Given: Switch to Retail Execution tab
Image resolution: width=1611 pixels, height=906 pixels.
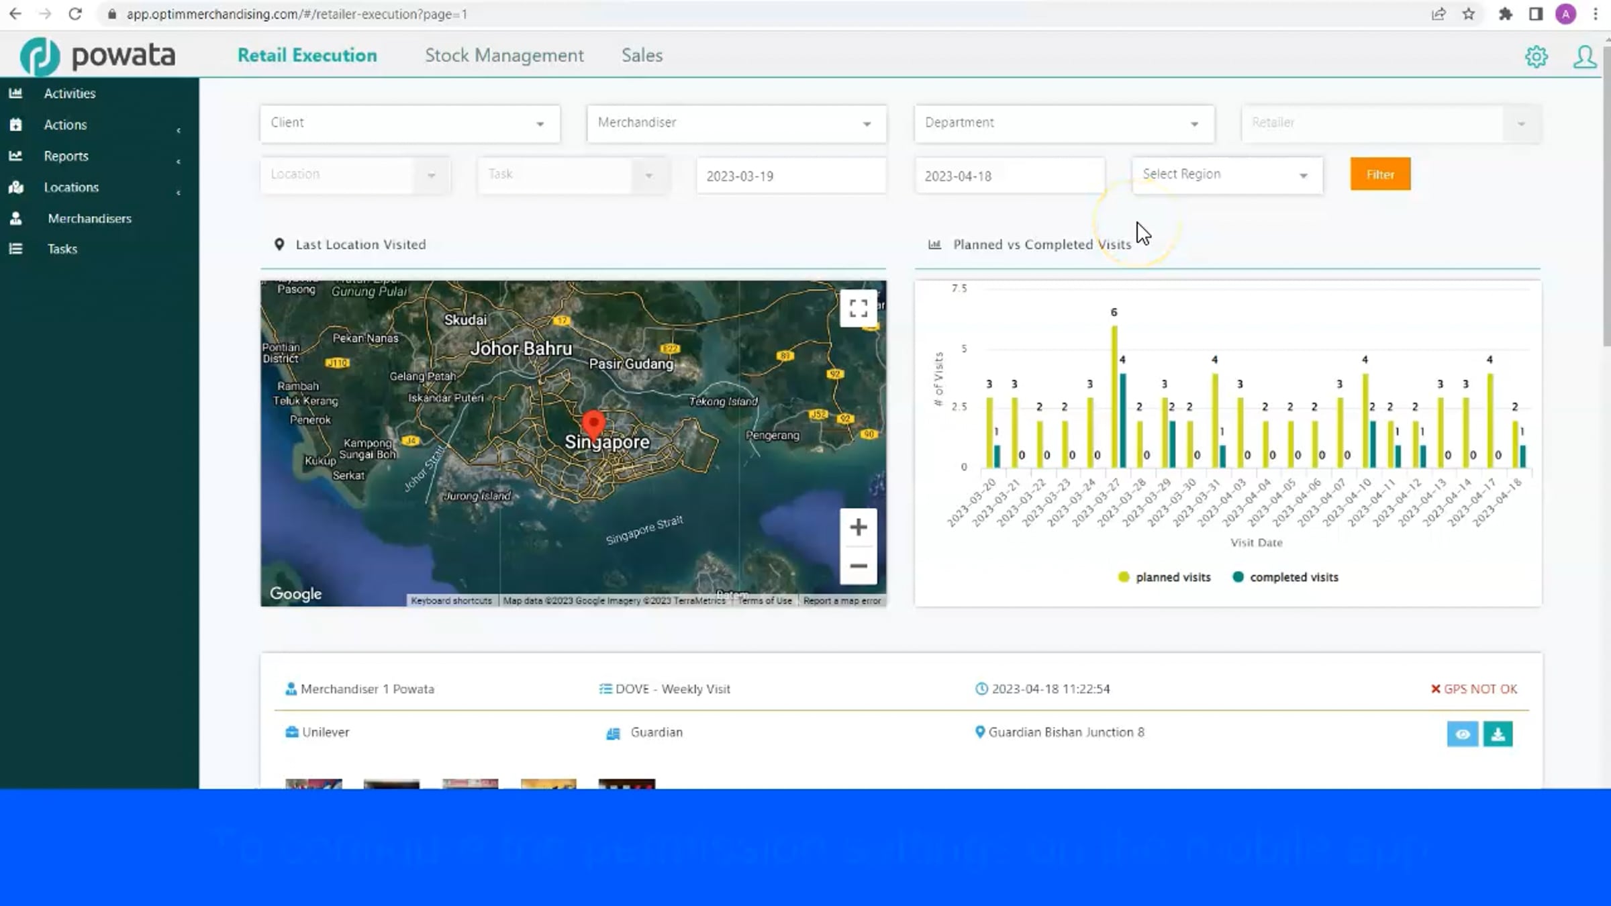Looking at the screenshot, I should [307, 56].
